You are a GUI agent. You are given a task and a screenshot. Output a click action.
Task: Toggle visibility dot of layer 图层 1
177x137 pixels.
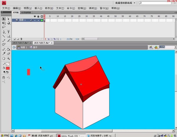coord(35,20)
